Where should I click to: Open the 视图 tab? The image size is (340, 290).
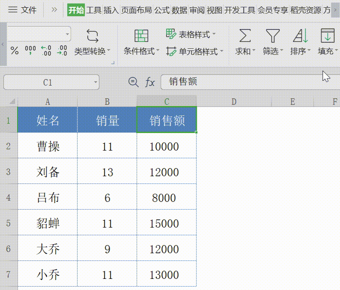coord(215,10)
